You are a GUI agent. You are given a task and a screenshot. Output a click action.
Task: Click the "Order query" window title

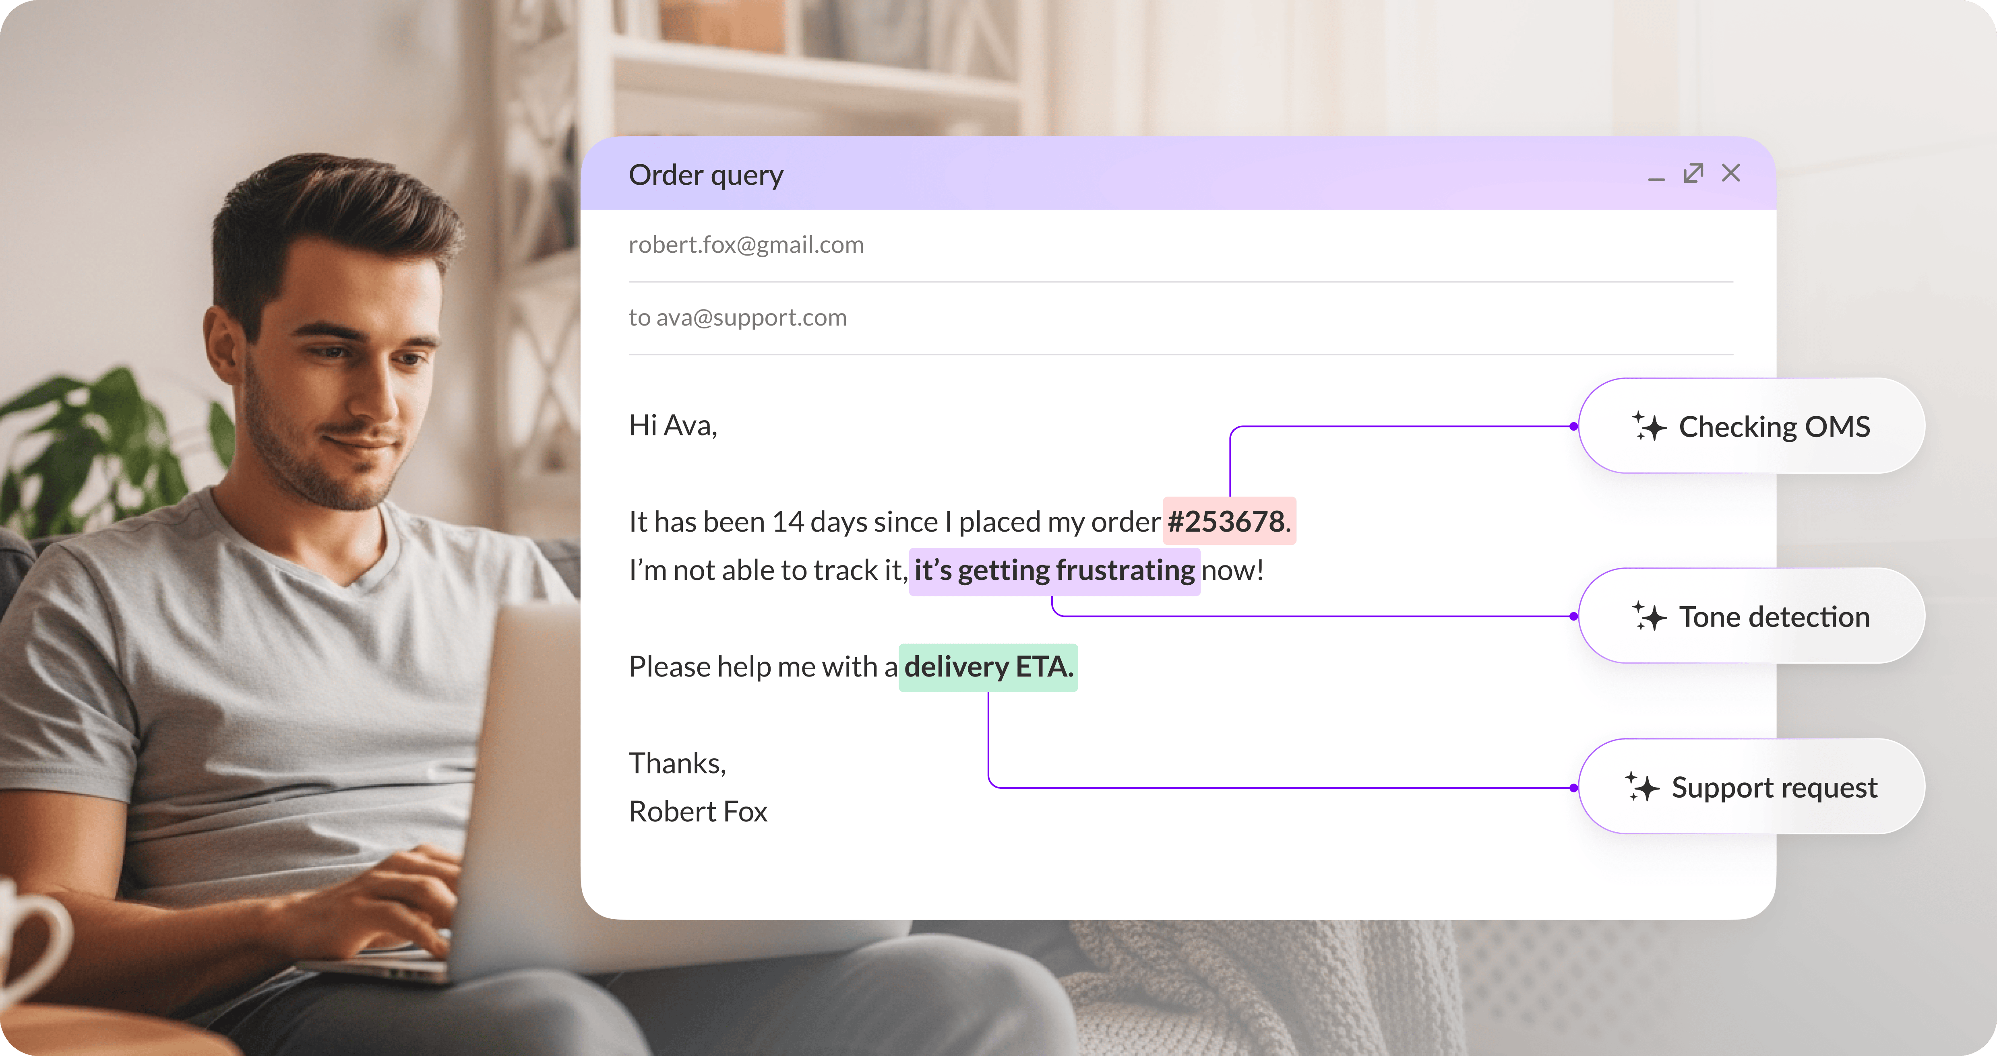(x=705, y=175)
